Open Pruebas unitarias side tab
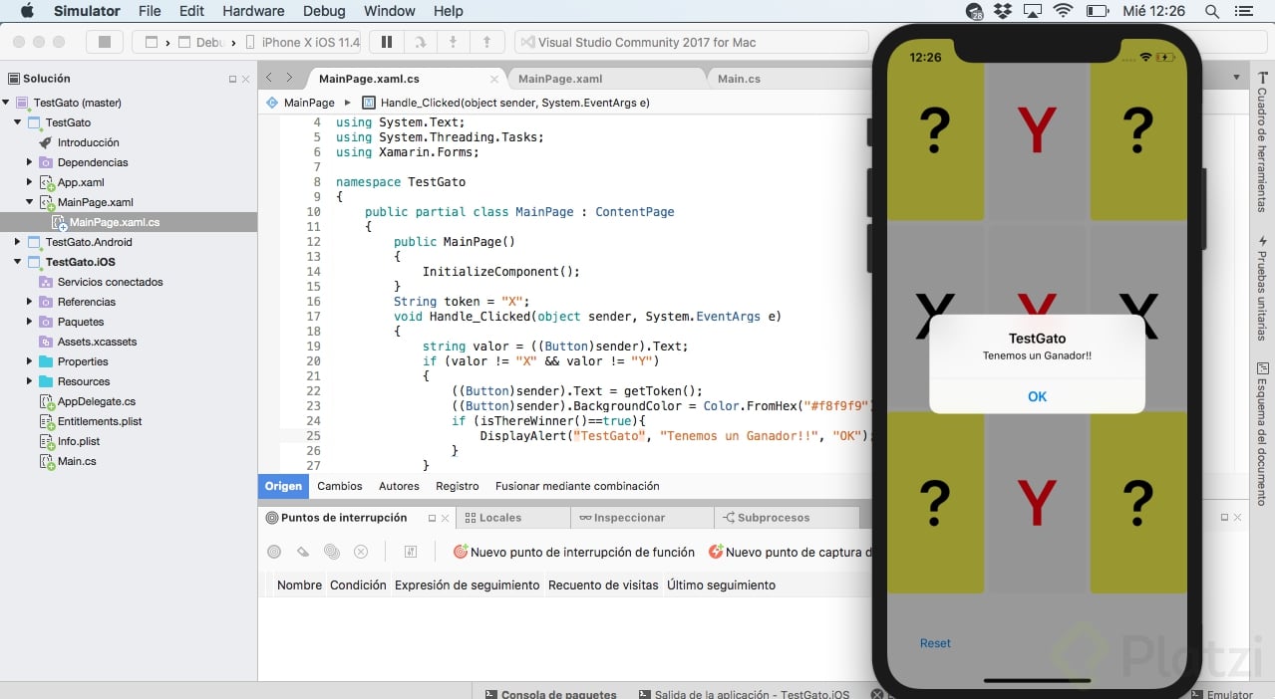1275x699 pixels. tap(1262, 289)
